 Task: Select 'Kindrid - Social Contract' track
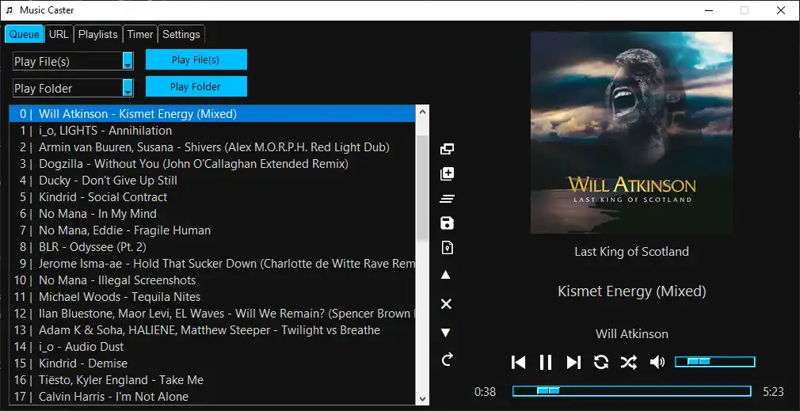212,197
